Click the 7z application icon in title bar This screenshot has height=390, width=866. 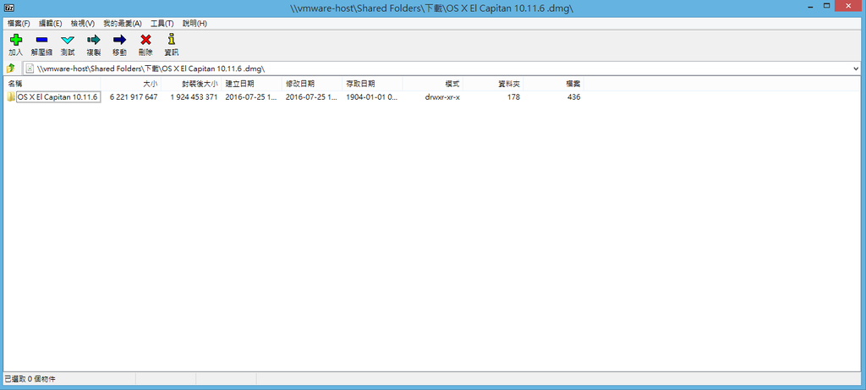point(8,8)
